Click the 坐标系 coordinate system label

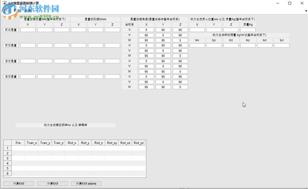coord(129,25)
